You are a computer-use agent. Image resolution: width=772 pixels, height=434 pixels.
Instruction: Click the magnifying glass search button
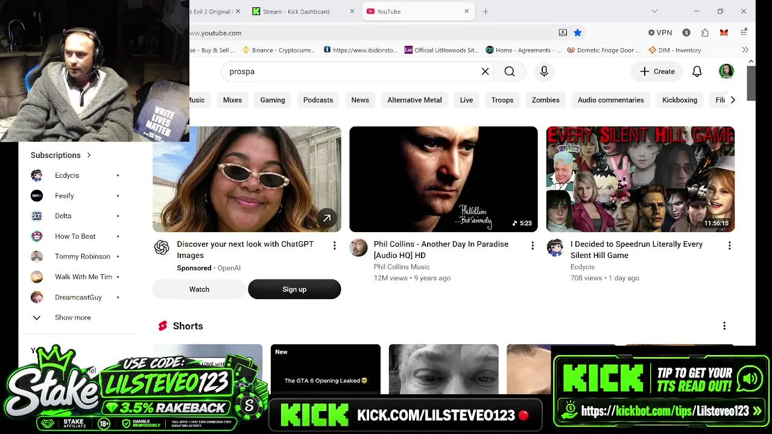pyautogui.click(x=510, y=72)
